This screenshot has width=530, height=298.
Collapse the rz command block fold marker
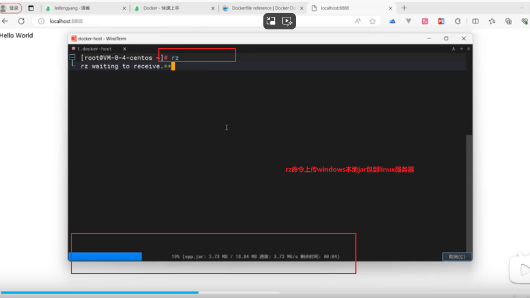(x=72, y=58)
